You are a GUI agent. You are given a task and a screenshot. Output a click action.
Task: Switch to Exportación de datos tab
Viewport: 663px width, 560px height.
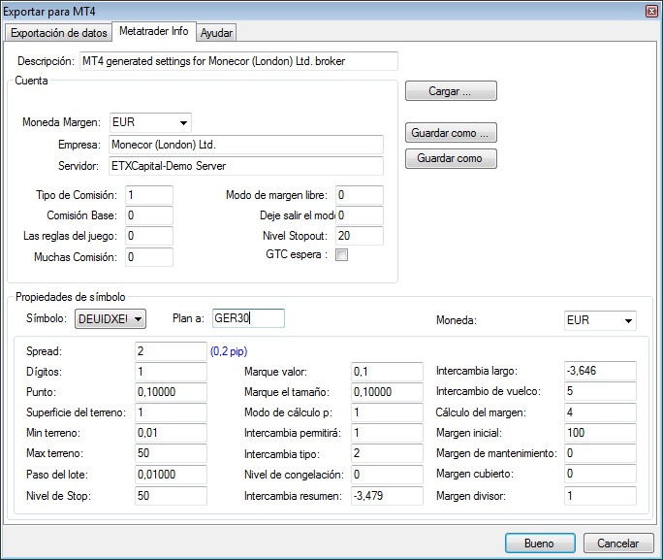point(59,32)
